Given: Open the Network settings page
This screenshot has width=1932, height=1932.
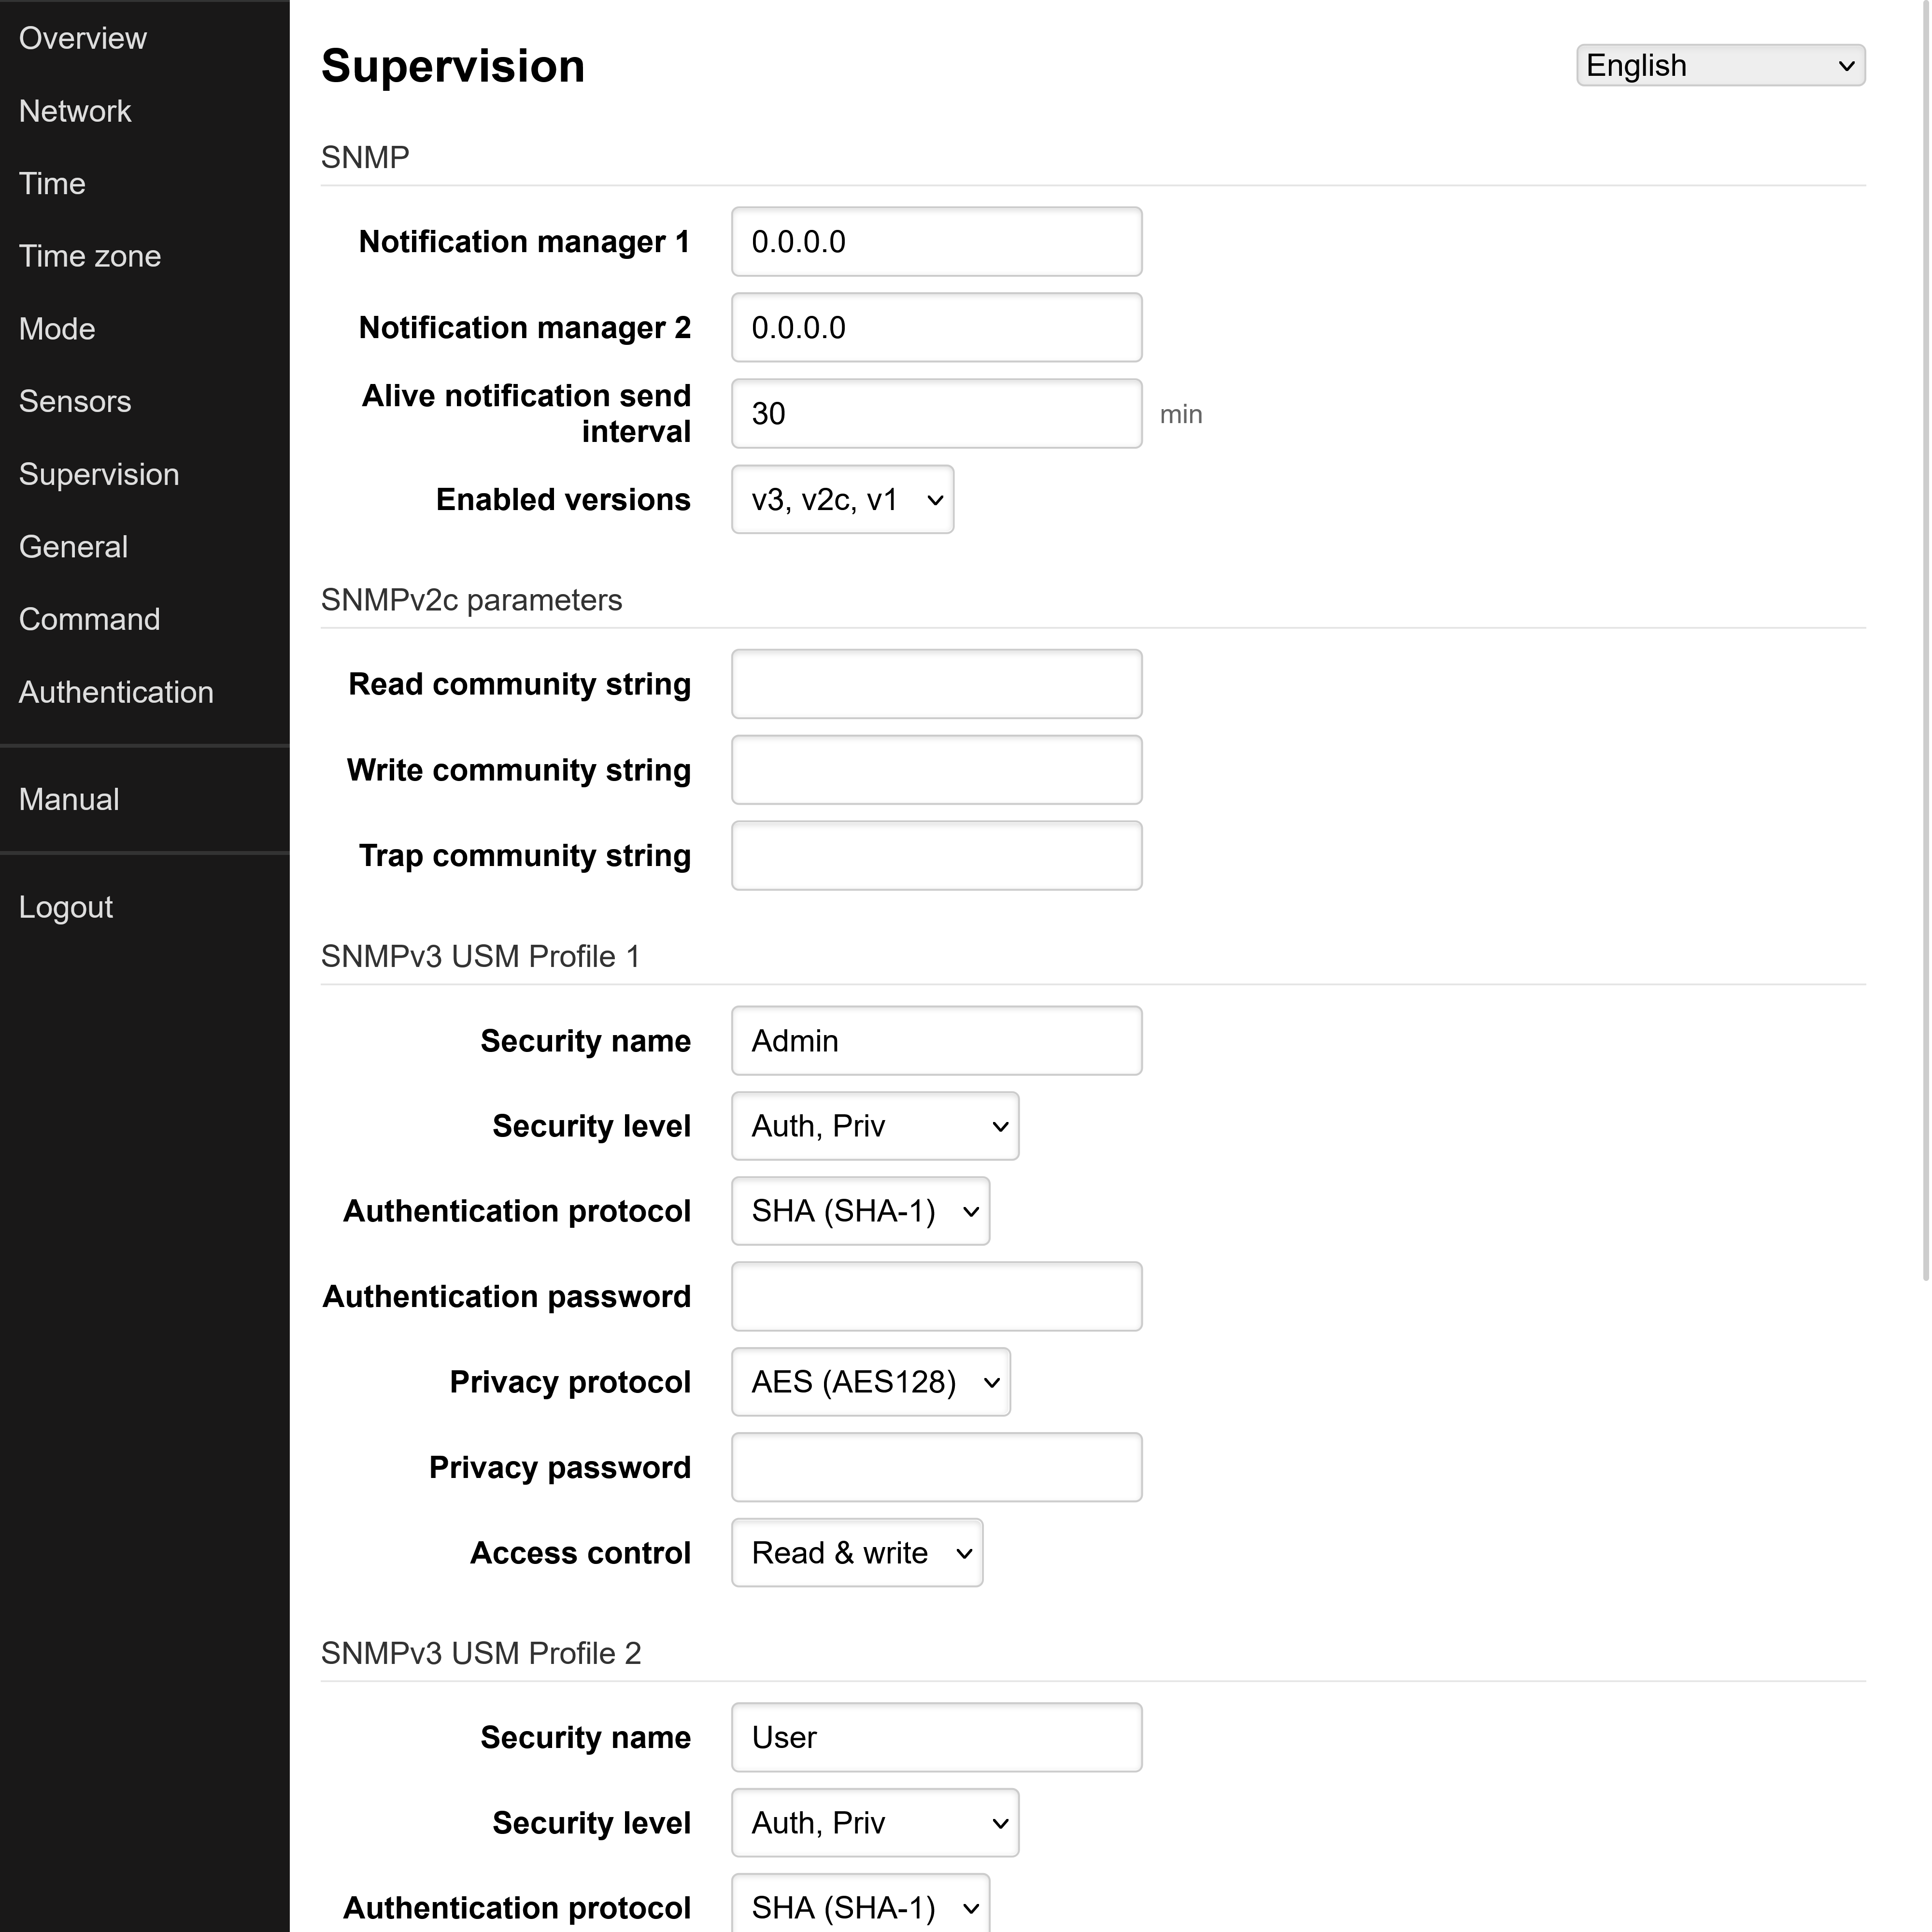Looking at the screenshot, I should [75, 111].
